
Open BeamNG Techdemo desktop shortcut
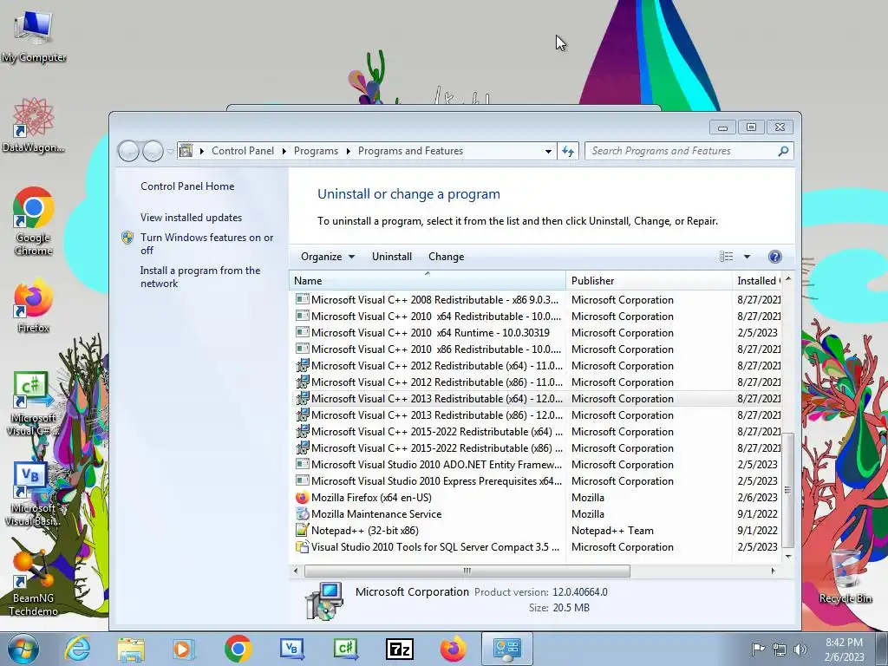pos(34,584)
